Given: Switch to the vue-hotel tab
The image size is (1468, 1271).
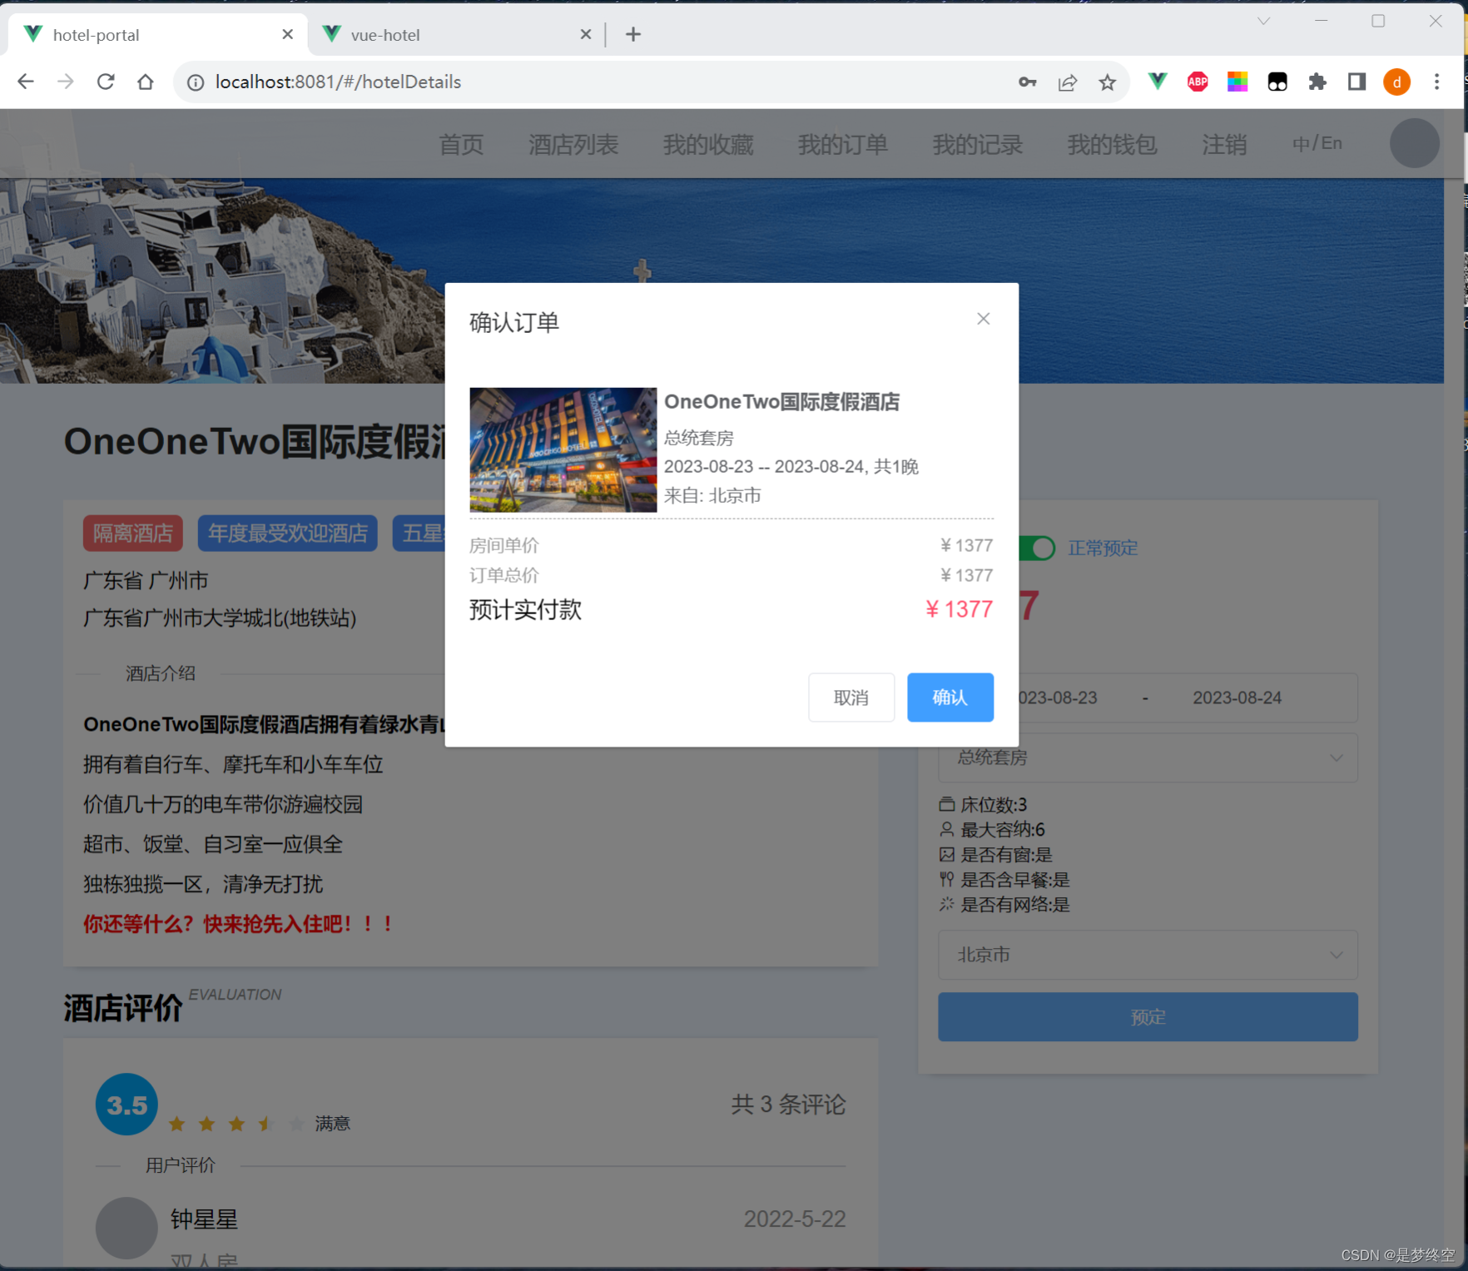Looking at the screenshot, I should pos(456,34).
